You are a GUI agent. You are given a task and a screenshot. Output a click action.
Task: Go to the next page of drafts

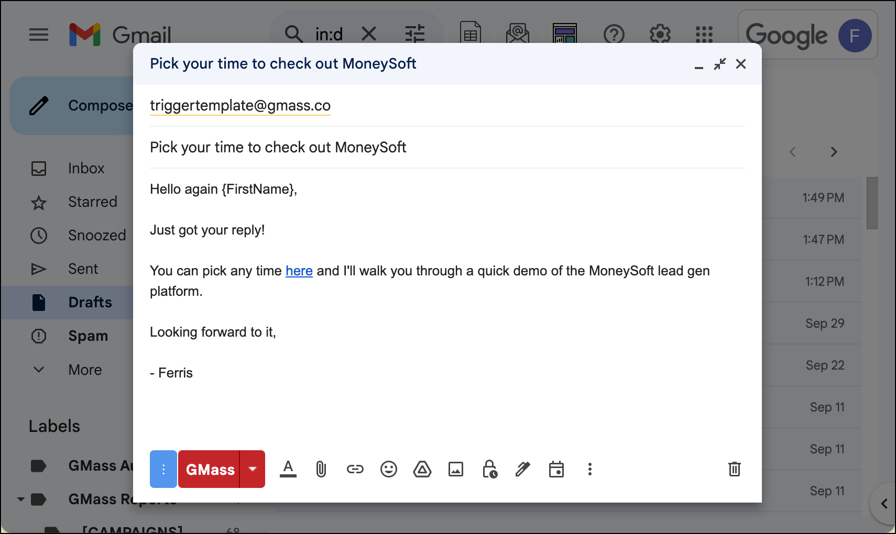[834, 152]
